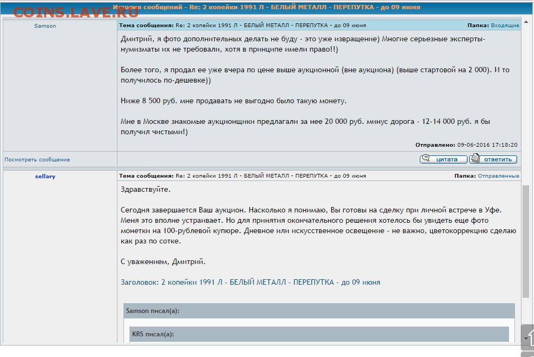Click the ответить button
The height and width of the screenshot is (357, 534).
coord(493,159)
